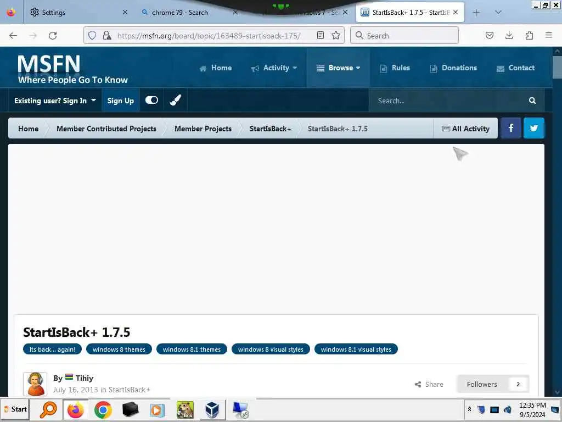Open author Tihiy's profile link
The image size is (562, 422).
[x=84, y=378]
